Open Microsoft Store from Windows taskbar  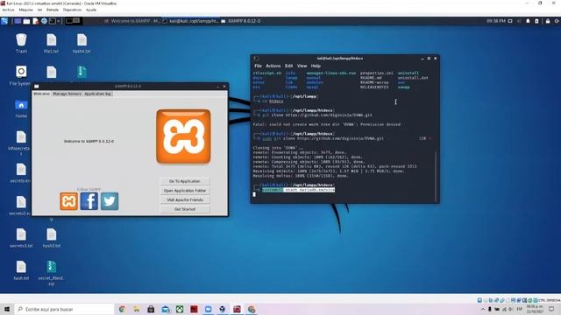[x=151, y=309]
